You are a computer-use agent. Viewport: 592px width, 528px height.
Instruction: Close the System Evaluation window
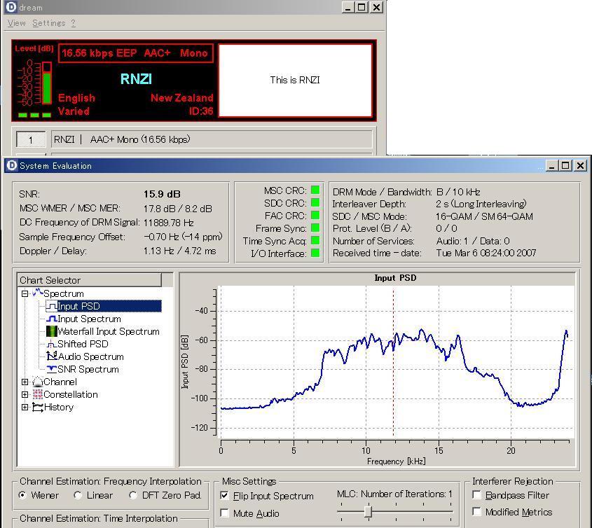click(580, 165)
